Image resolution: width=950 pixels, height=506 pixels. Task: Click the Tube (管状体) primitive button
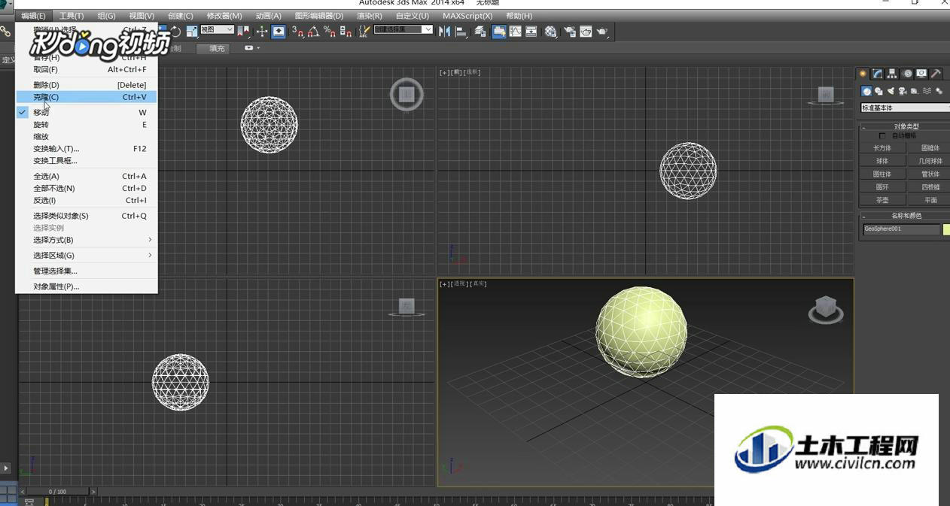coord(930,174)
